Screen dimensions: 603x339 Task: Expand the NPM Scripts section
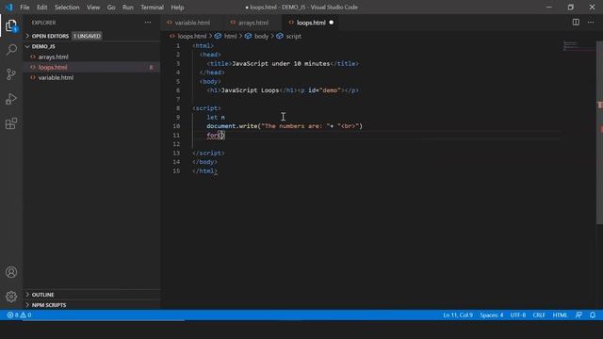(x=27, y=305)
